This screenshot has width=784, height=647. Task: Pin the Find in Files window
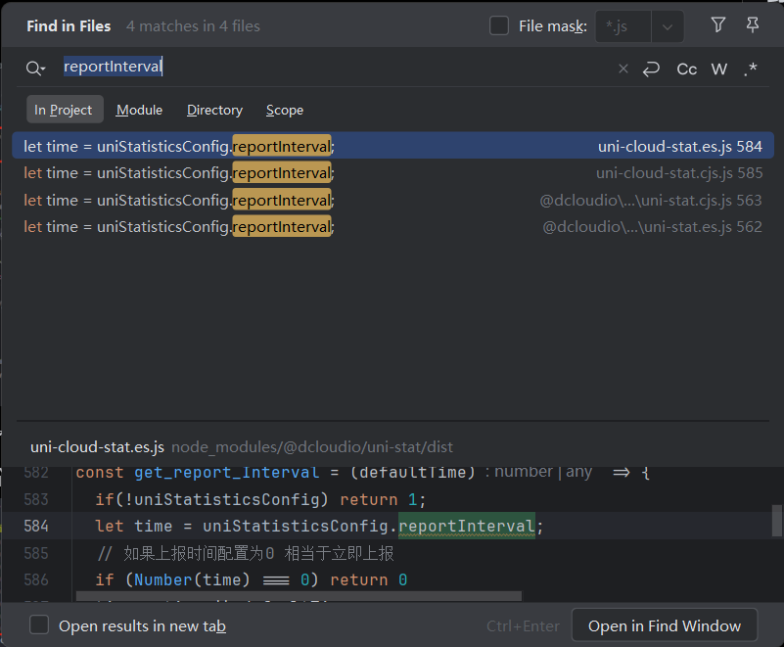753,26
